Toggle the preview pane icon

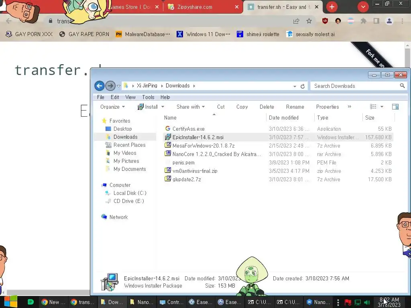[395, 107]
